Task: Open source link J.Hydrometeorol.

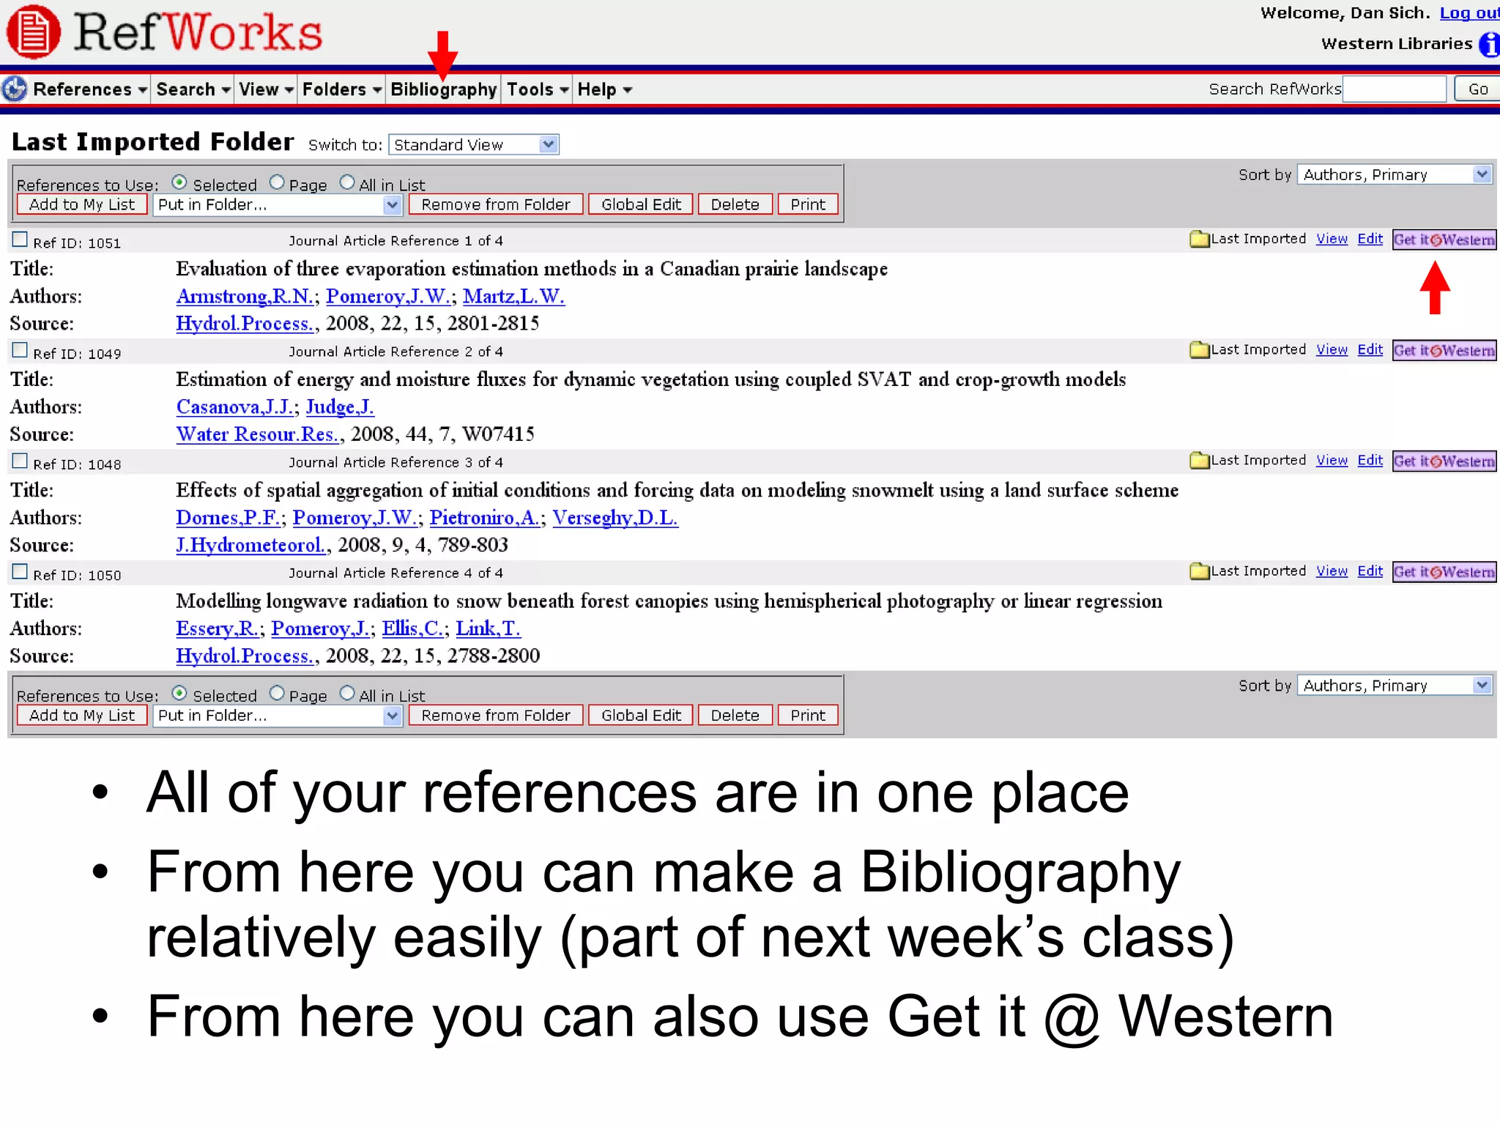Action: point(251,545)
